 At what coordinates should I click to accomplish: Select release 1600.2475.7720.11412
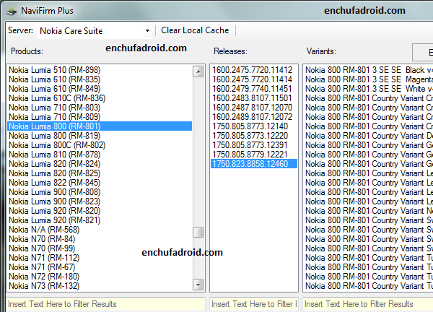pyautogui.click(x=252, y=70)
